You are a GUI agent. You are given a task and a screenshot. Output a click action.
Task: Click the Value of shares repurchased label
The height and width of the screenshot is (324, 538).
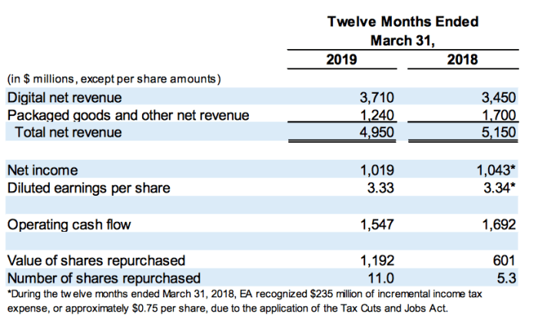coord(95,261)
